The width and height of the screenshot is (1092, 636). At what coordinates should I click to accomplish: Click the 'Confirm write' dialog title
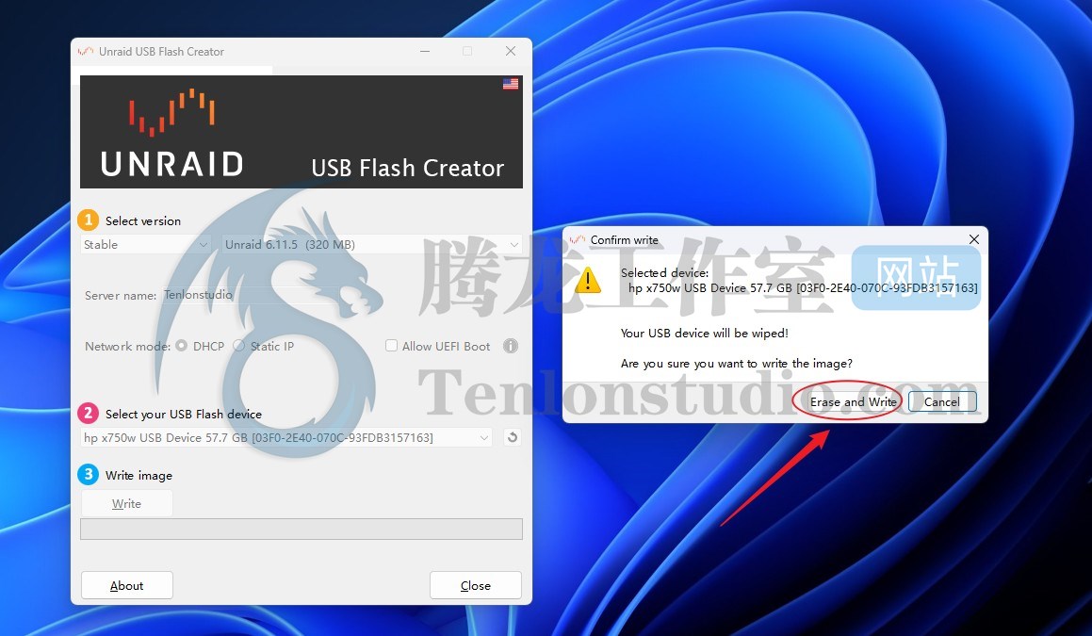click(624, 239)
